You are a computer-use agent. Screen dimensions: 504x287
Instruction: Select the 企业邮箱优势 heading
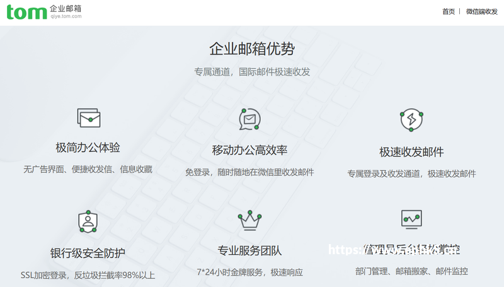click(252, 49)
